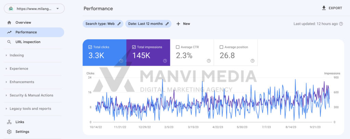Click the Export button
This screenshot has height=139, width=350.
coord(332,8)
